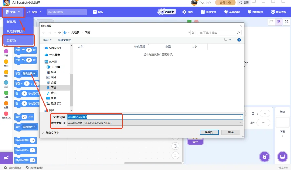This screenshot has width=291, height=170.
Task: Open the 文件 menu in the toolbar
Action: click(x=13, y=12)
